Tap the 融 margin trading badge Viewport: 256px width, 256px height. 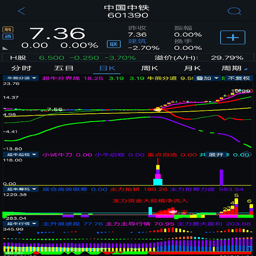click(7, 29)
